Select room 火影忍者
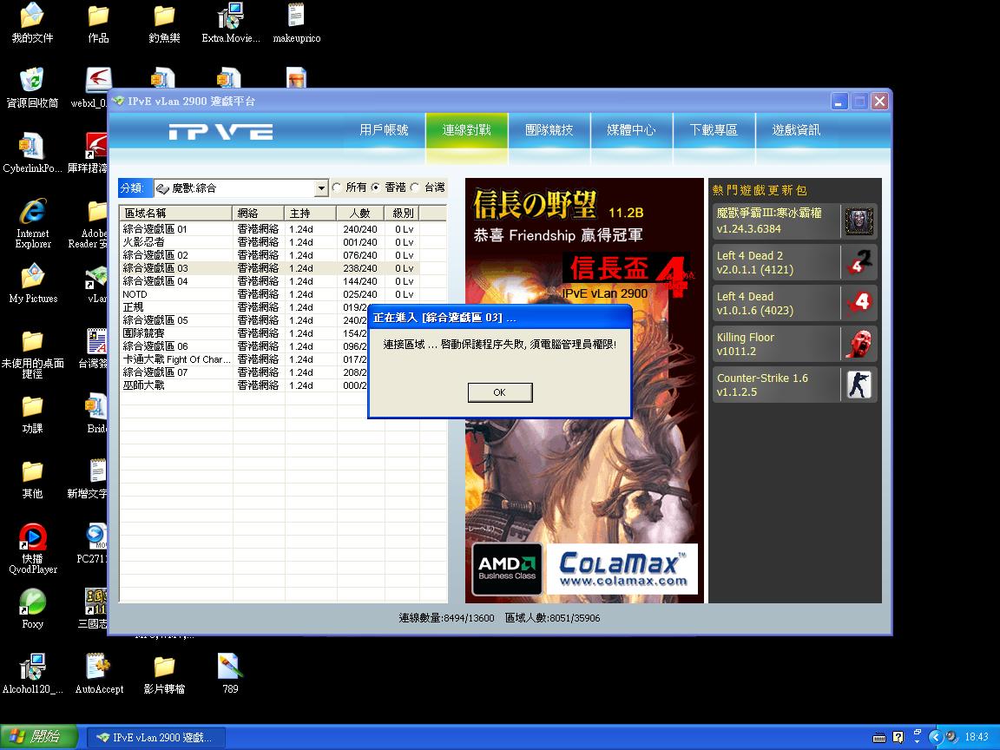The height and width of the screenshot is (750, 1000). pyautogui.click(x=282, y=242)
